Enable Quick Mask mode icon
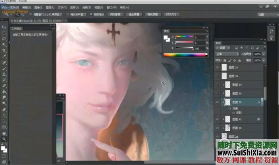This screenshot has width=279, height=165. 4,156
